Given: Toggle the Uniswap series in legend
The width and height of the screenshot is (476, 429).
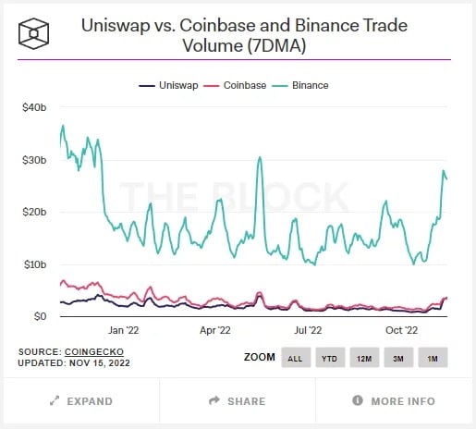Looking at the screenshot, I should (168, 85).
